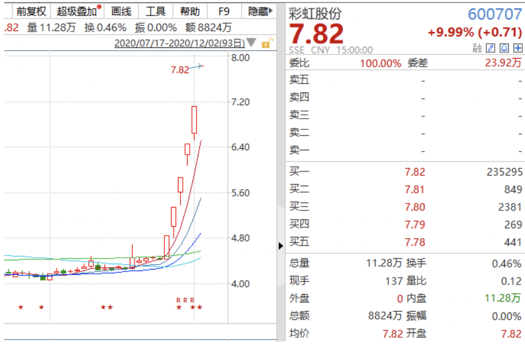Click the stock name 彩虹股份
Viewport: 525px width, 355px height.
tap(315, 14)
